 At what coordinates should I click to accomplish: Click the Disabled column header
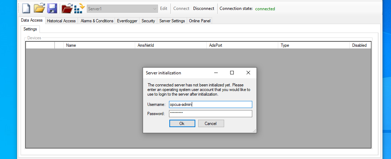click(360, 45)
